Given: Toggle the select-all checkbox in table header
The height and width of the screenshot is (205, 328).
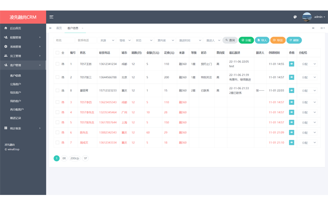Looking at the screenshot, I should (x=57, y=53).
